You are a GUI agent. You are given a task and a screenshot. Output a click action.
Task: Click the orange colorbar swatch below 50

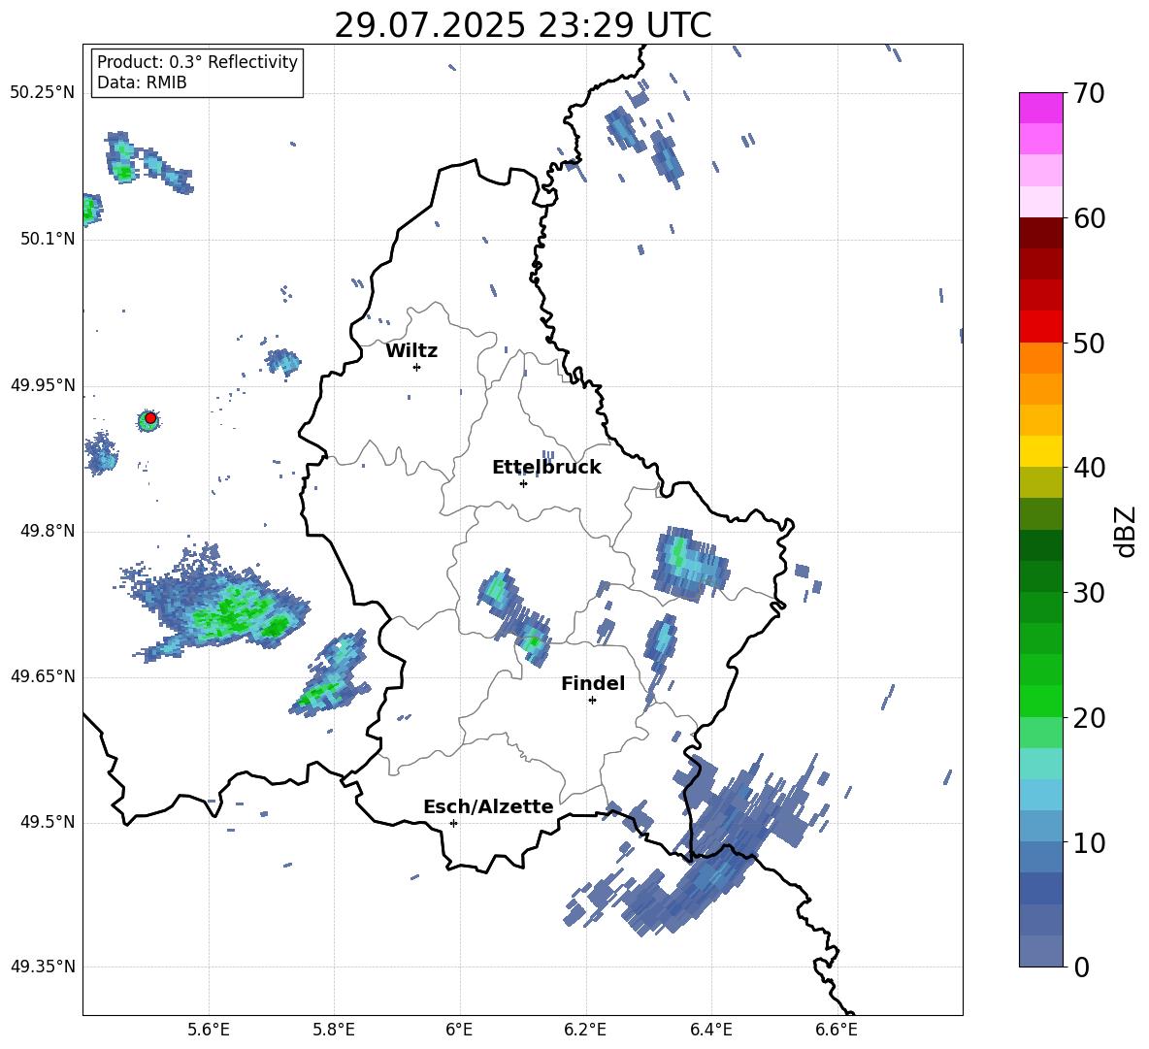pyautogui.click(x=1040, y=358)
